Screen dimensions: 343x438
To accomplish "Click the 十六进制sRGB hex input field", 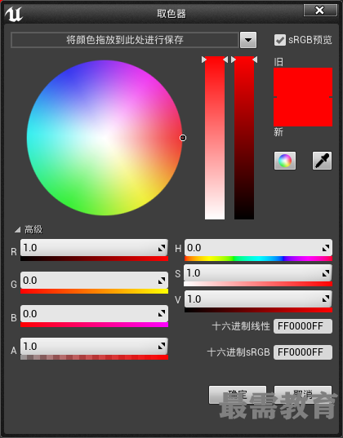I will coord(303,352).
